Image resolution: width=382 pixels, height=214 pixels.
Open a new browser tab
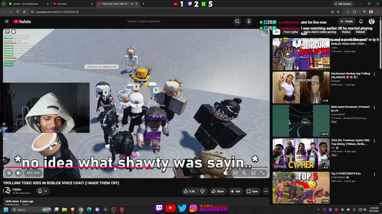point(143,4)
